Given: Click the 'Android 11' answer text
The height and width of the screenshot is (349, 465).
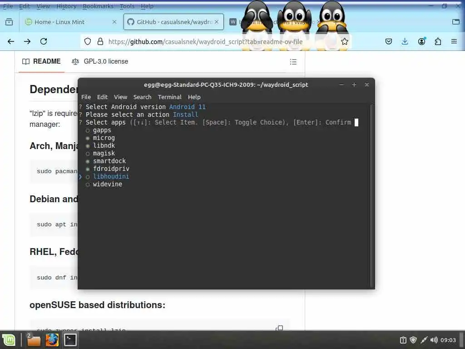Looking at the screenshot, I should pos(188,107).
